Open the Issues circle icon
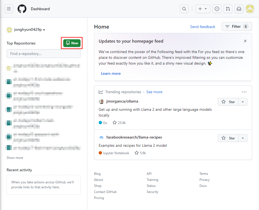Viewport: 259px width, 210px height. pyautogui.click(x=217, y=9)
